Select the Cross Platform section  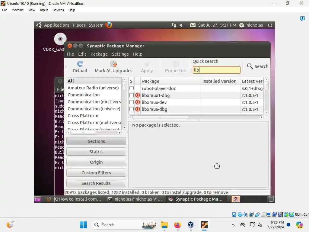[x=83, y=116]
